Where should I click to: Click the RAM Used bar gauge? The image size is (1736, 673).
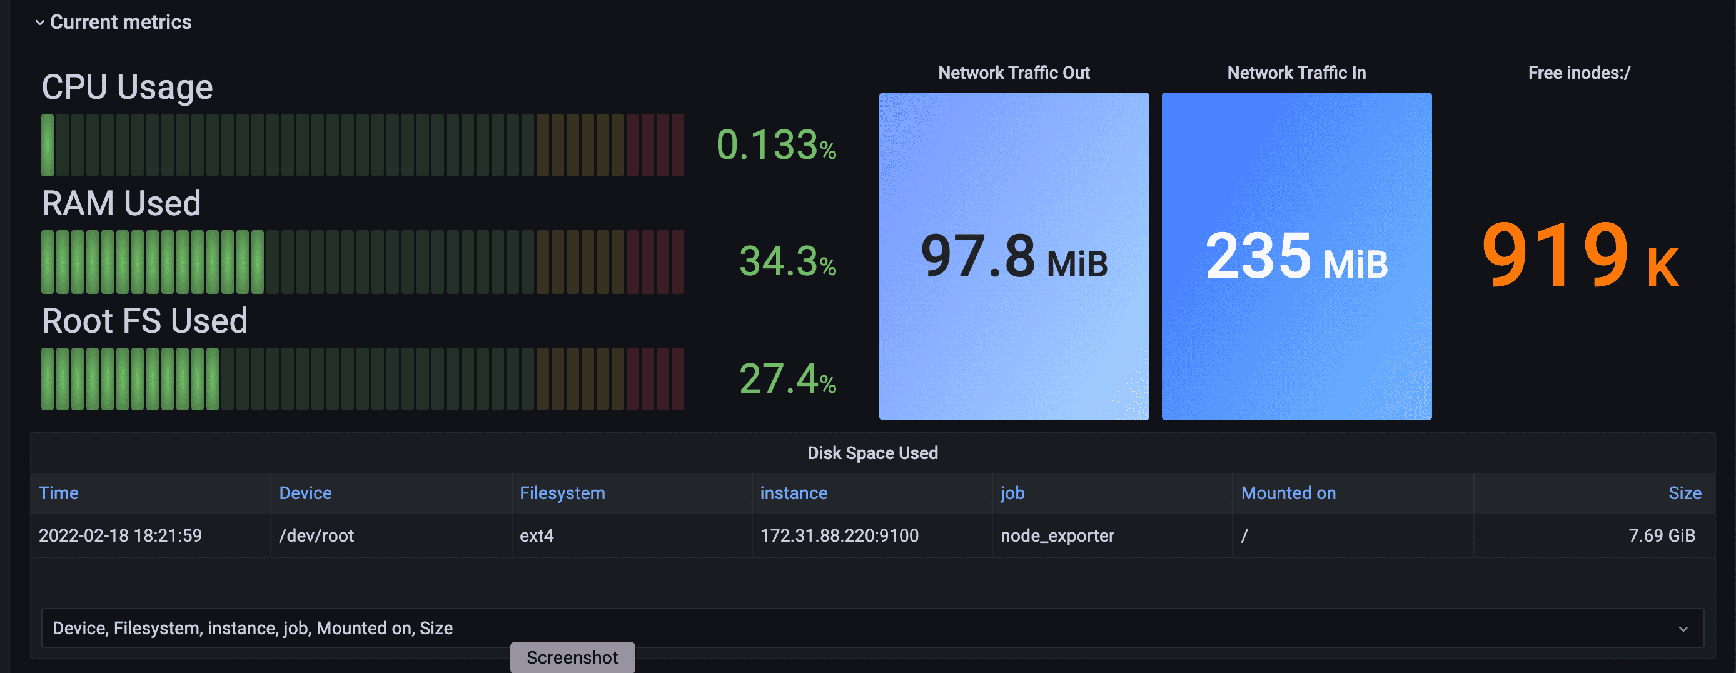363,261
